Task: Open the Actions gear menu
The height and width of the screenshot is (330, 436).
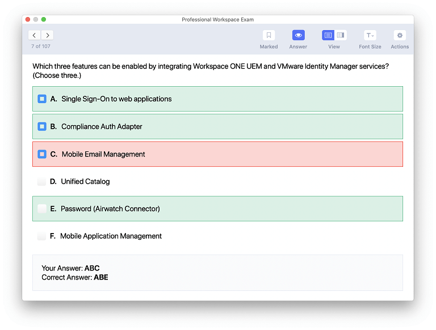Action: click(400, 35)
